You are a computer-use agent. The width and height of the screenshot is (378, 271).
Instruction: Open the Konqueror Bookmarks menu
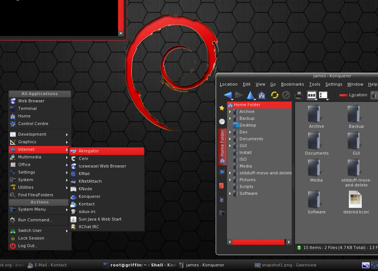[x=292, y=84]
